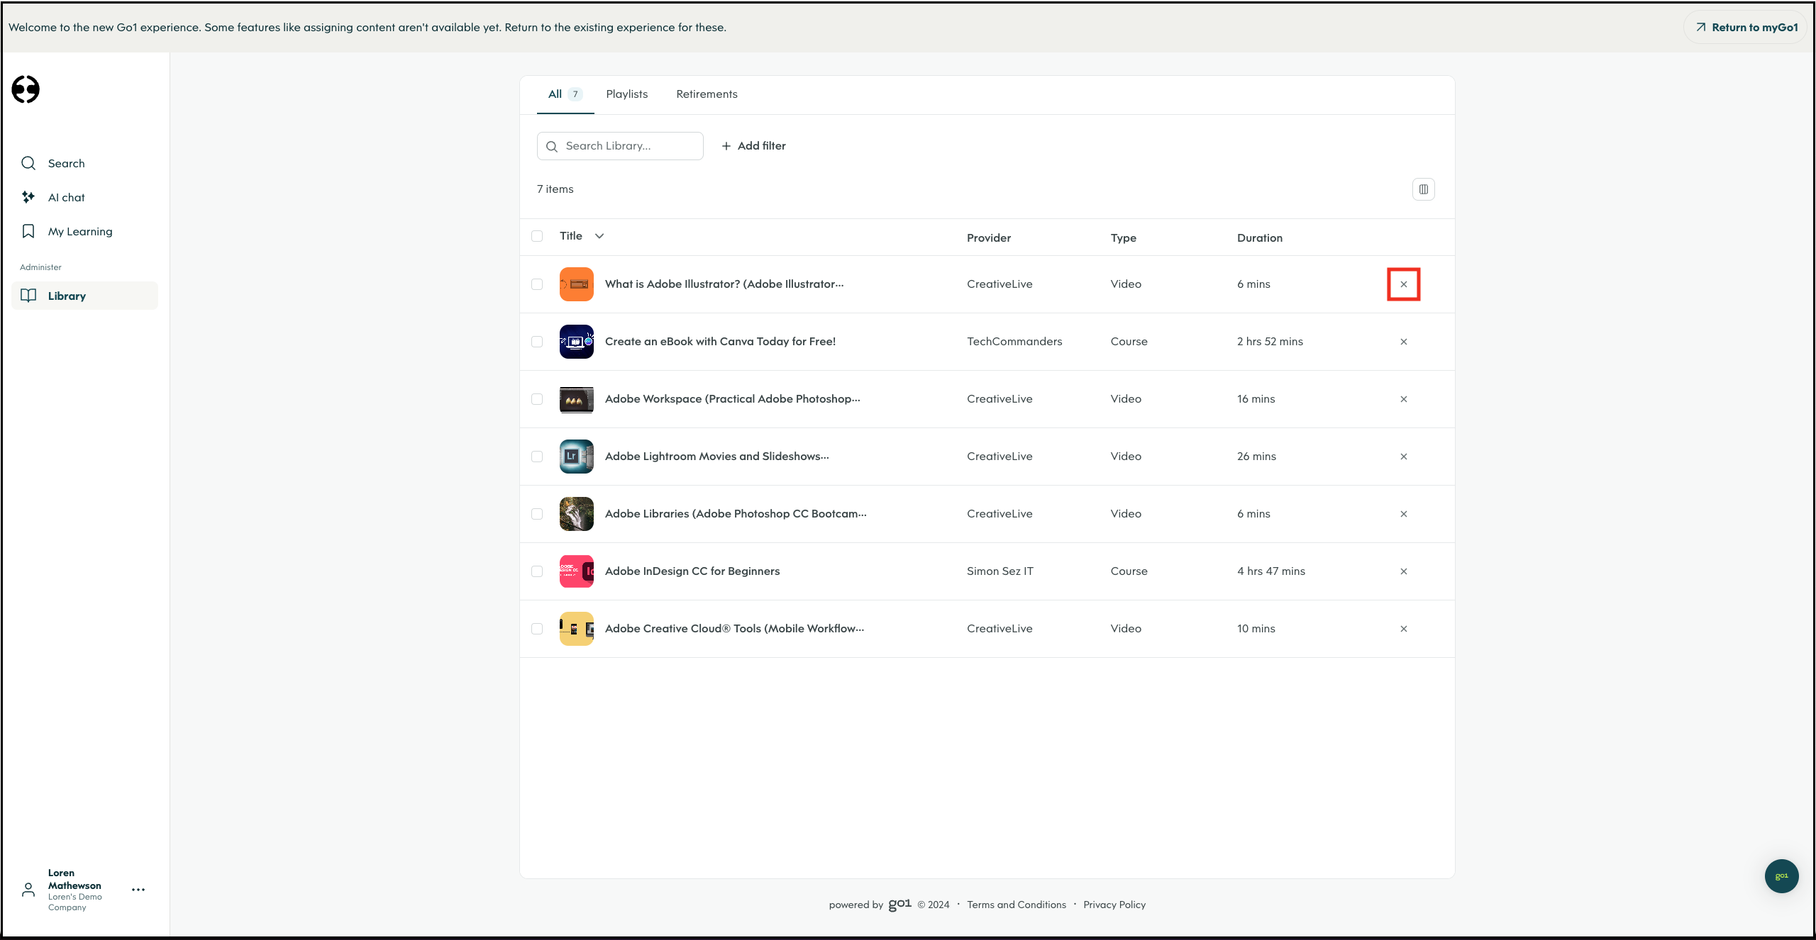Check the select-all checkbox in header

pos(537,236)
